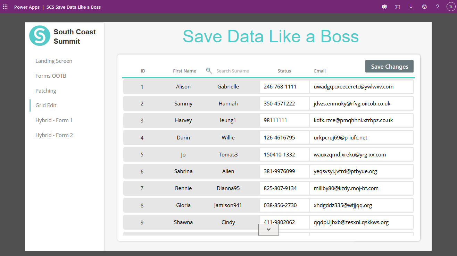This screenshot has width=457, height=256.
Task: Click surname Hannah
Action: pos(228,103)
